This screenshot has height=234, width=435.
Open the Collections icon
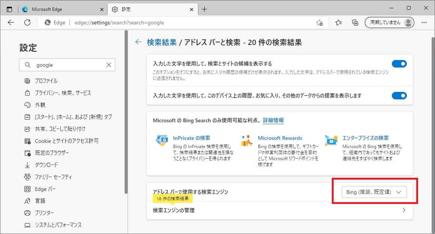(355, 23)
